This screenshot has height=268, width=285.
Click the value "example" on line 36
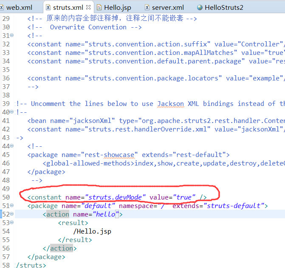(x=266, y=78)
